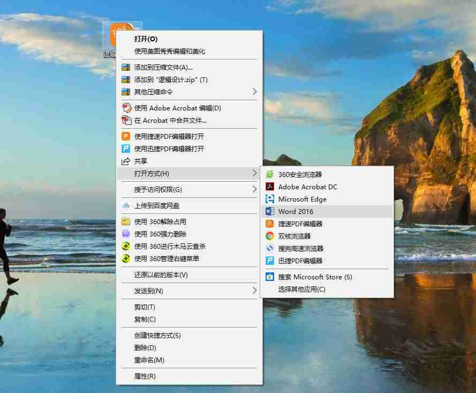Expand the 打开方式(H) submenu arrow
476x393 pixels.
pyautogui.click(x=254, y=173)
